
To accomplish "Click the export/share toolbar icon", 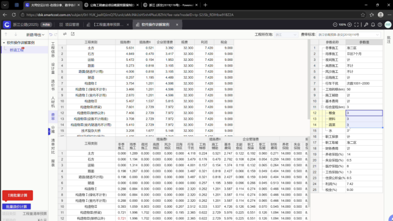I will [73, 34].
